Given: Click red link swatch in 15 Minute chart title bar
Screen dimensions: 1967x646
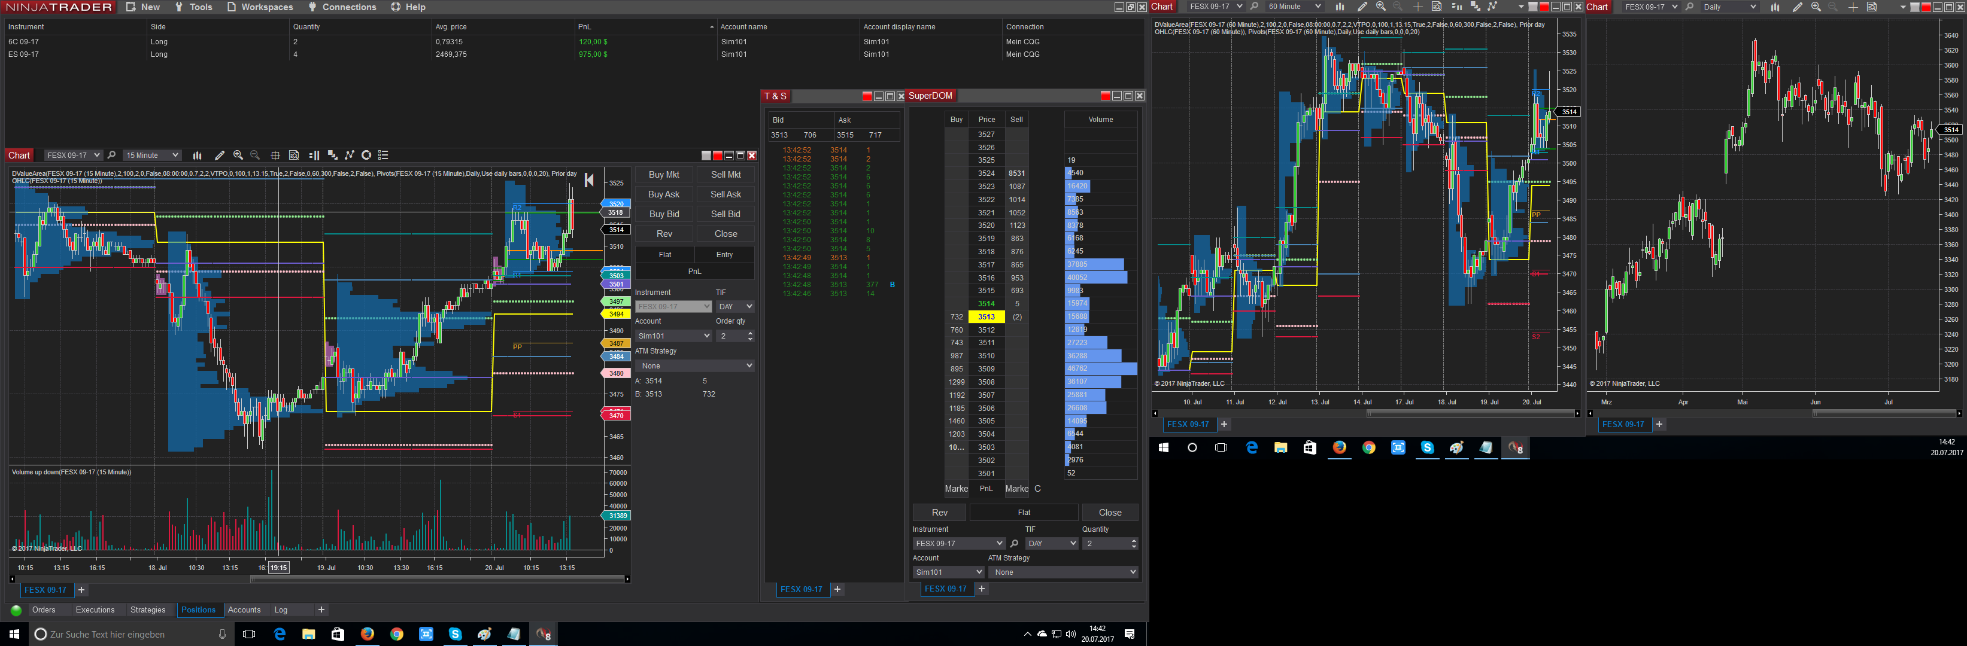Looking at the screenshot, I should click(717, 156).
